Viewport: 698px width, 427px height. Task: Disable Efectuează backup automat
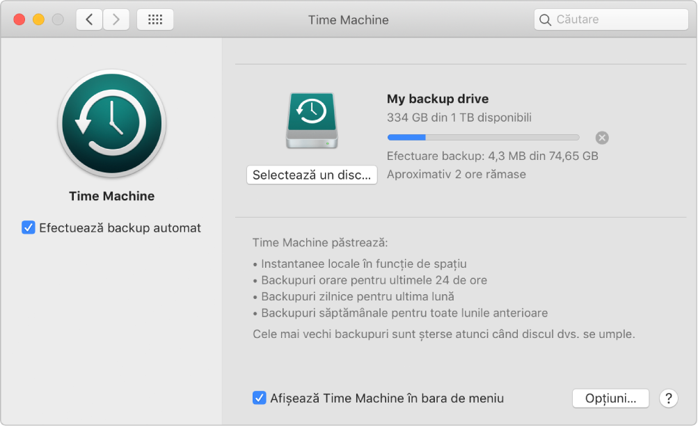26,227
